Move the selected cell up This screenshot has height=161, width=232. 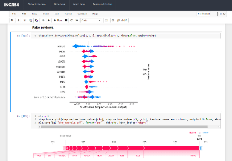pos(43,20)
